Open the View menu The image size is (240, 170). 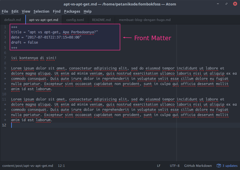pyautogui.click(x=26, y=11)
